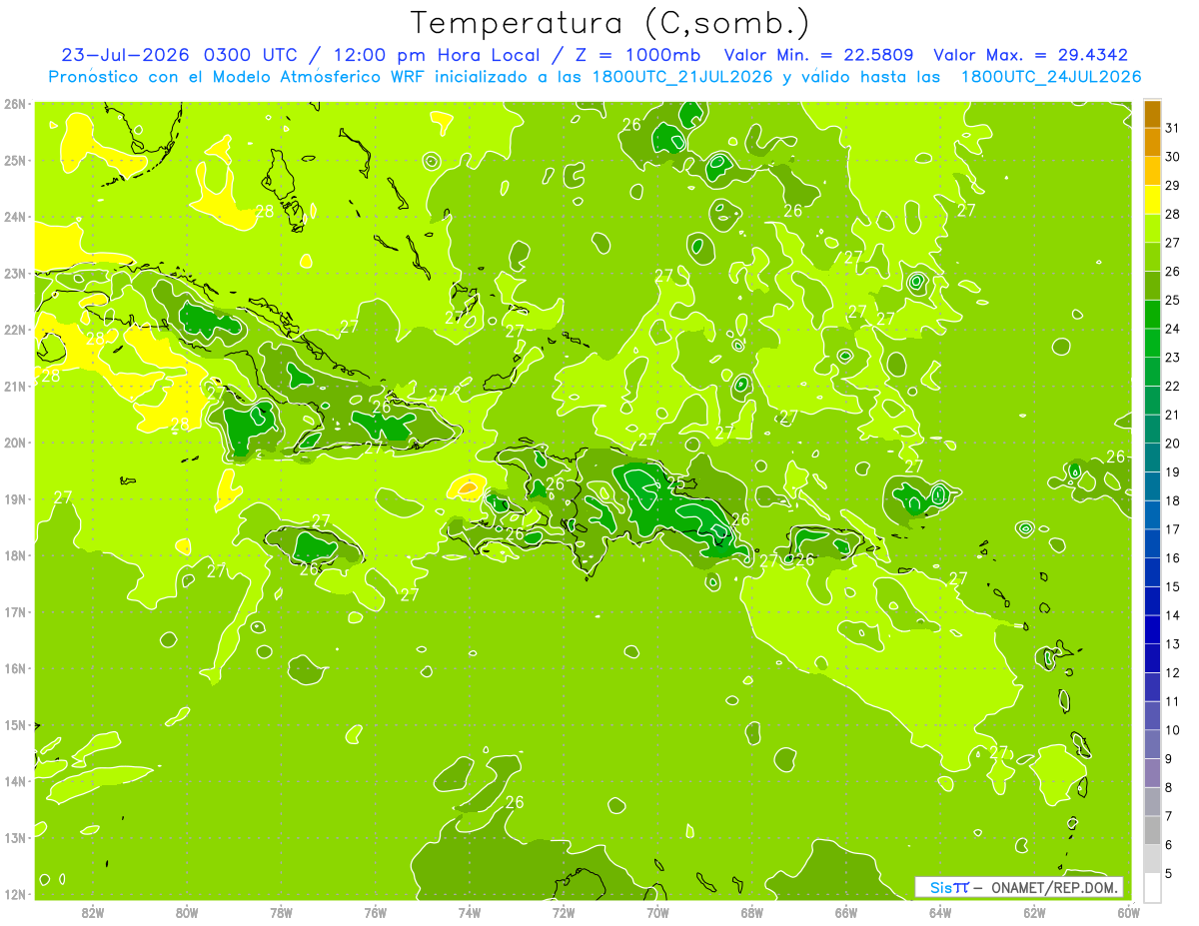Select the '1800UTC_24JUL2026' valid-until time
The image size is (1199, 926).
[1051, 76]
